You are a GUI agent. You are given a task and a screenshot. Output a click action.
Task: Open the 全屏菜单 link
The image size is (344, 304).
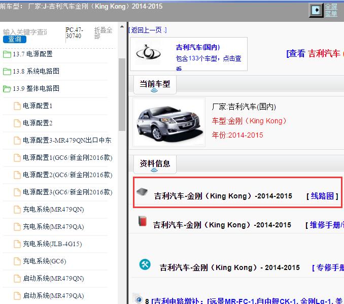(x=331, y=10)
